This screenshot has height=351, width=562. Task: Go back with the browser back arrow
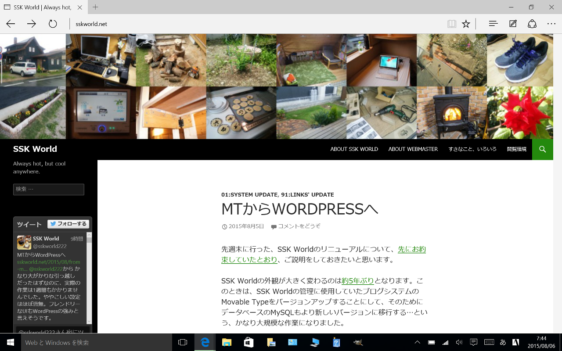coord(11,24)
